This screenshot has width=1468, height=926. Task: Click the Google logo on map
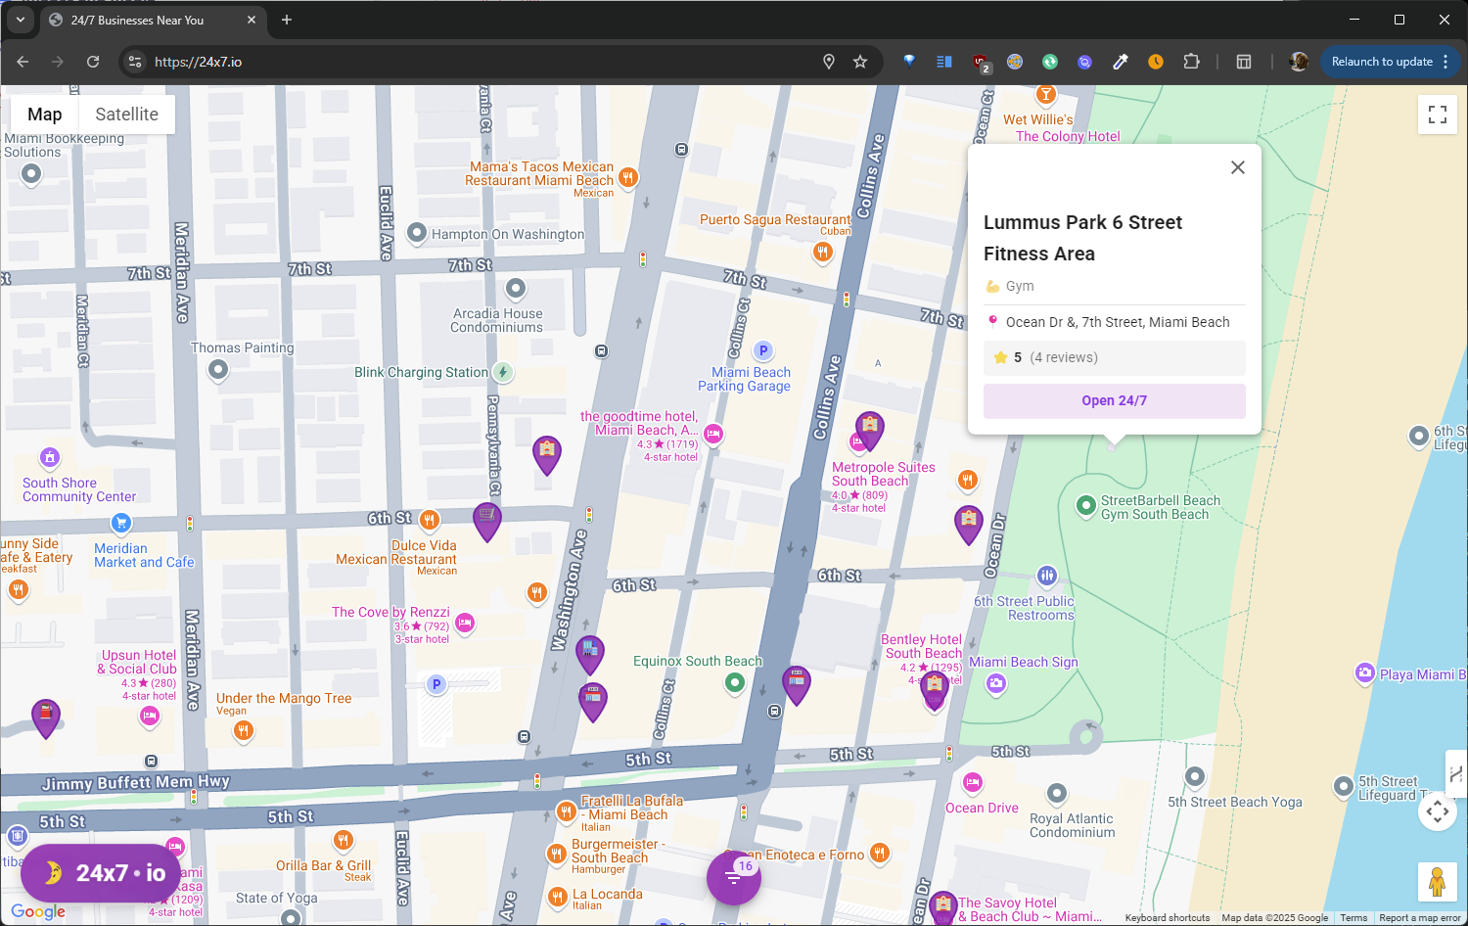point(38,912)
